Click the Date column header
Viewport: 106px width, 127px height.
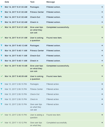[x=7, y=2]
